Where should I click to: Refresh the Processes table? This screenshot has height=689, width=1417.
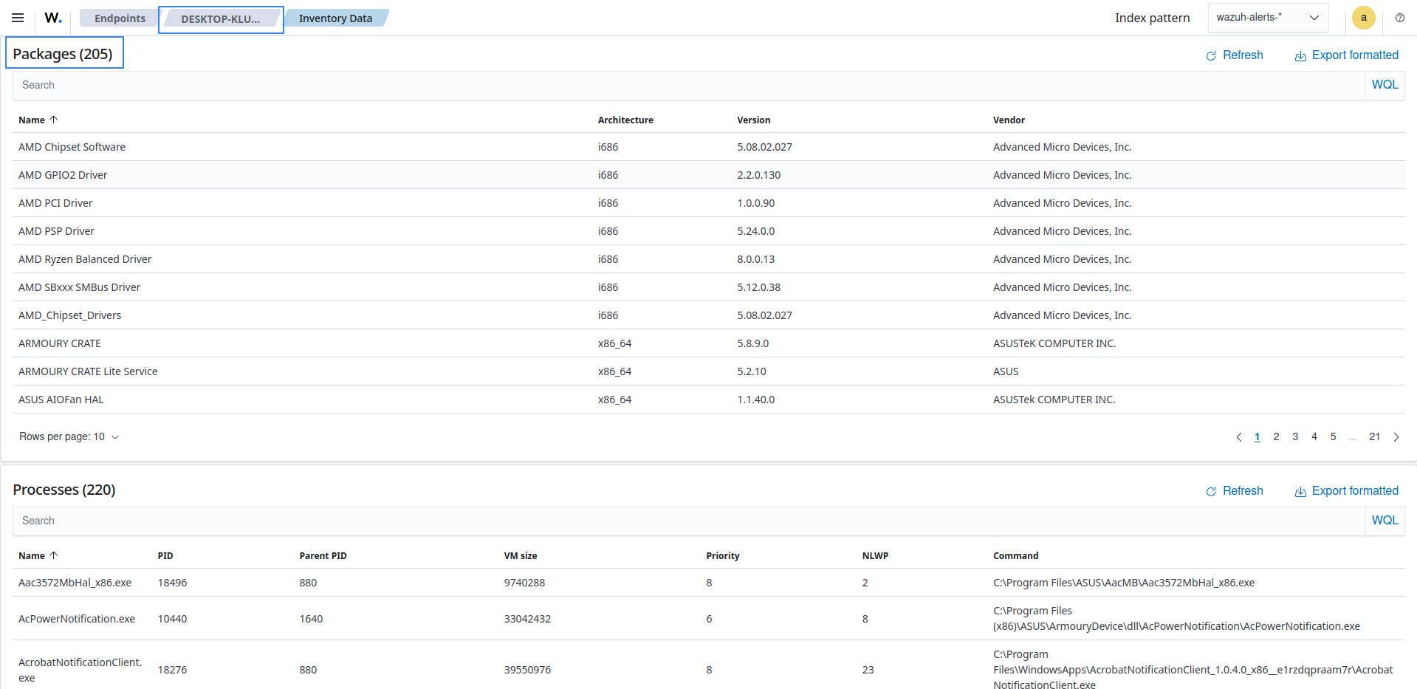1235,491
